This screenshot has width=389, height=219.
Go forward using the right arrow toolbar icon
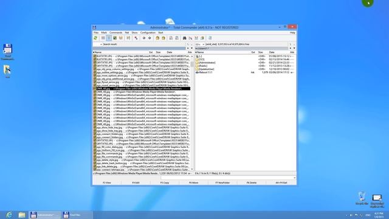150,38
